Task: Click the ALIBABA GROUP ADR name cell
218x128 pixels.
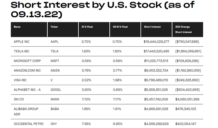Action: 26,112
